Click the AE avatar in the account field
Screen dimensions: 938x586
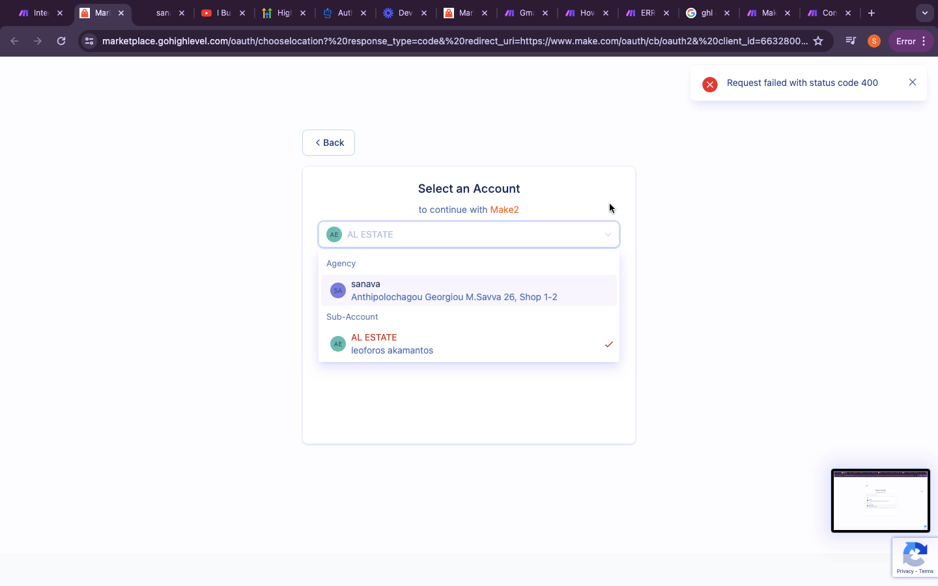click(x=334, y=234)
